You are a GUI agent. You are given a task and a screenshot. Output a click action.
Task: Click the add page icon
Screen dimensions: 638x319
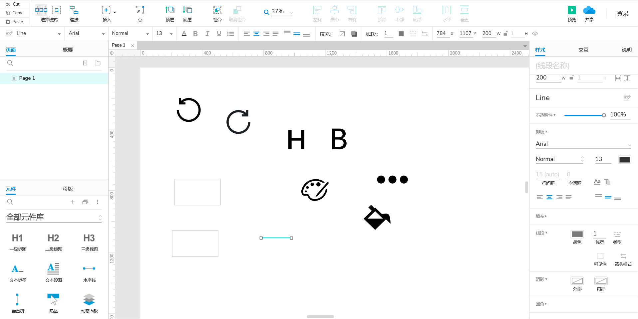coord(85,63)
